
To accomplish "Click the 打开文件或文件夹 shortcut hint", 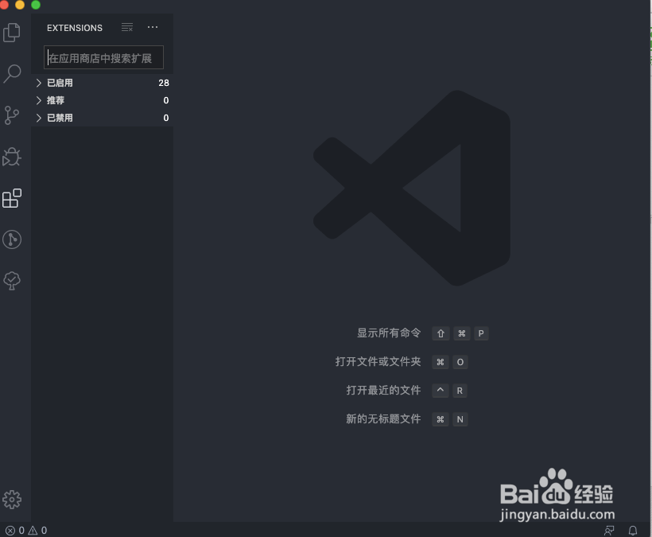I will 378,361.
